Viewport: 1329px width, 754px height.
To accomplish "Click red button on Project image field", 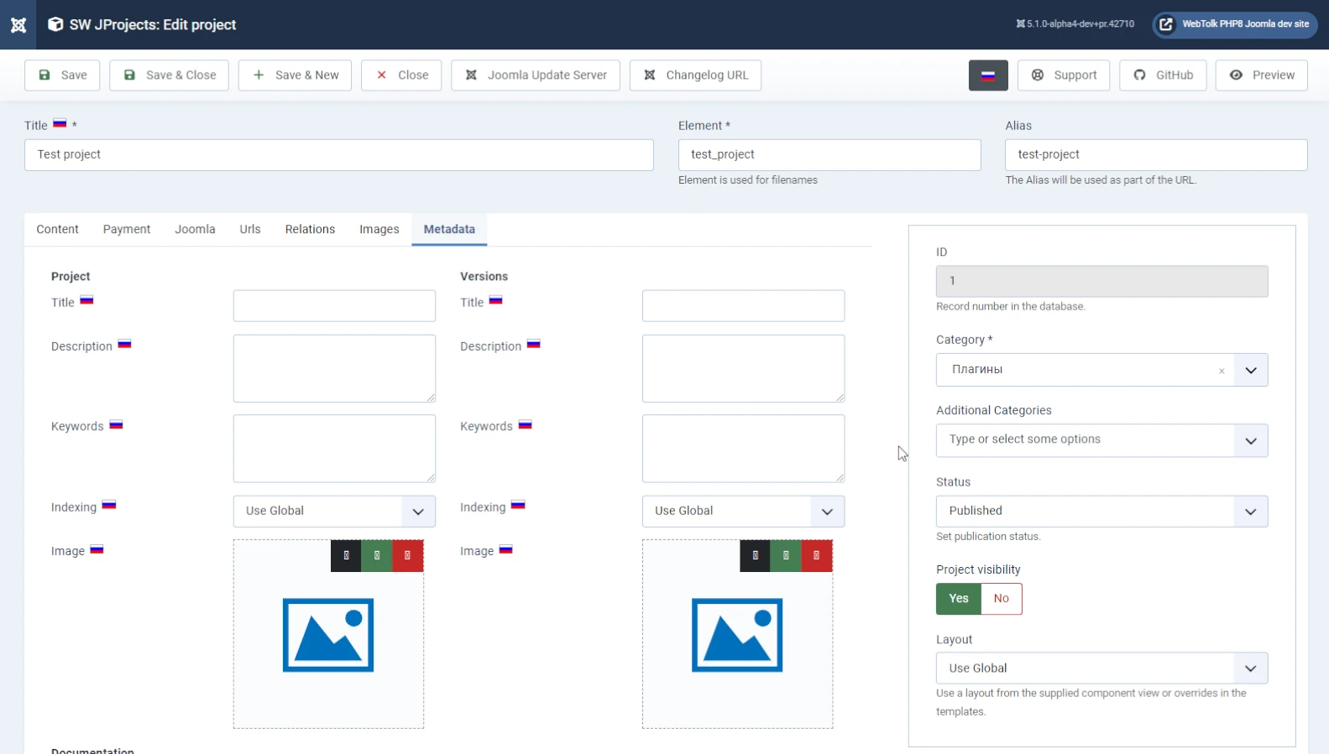I will pyautogui.click(x=408, y=555).
